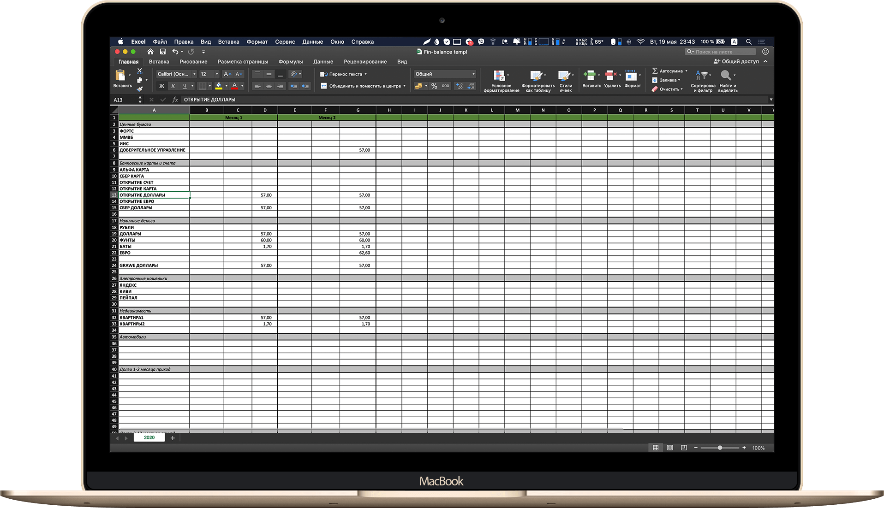Click the Paste clipboard icon

[x=120, y=75]
